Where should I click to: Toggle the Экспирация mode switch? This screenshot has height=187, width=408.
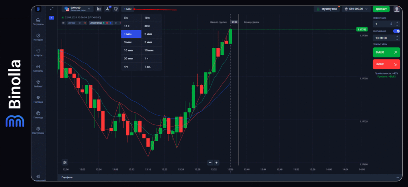coord(396,31)
